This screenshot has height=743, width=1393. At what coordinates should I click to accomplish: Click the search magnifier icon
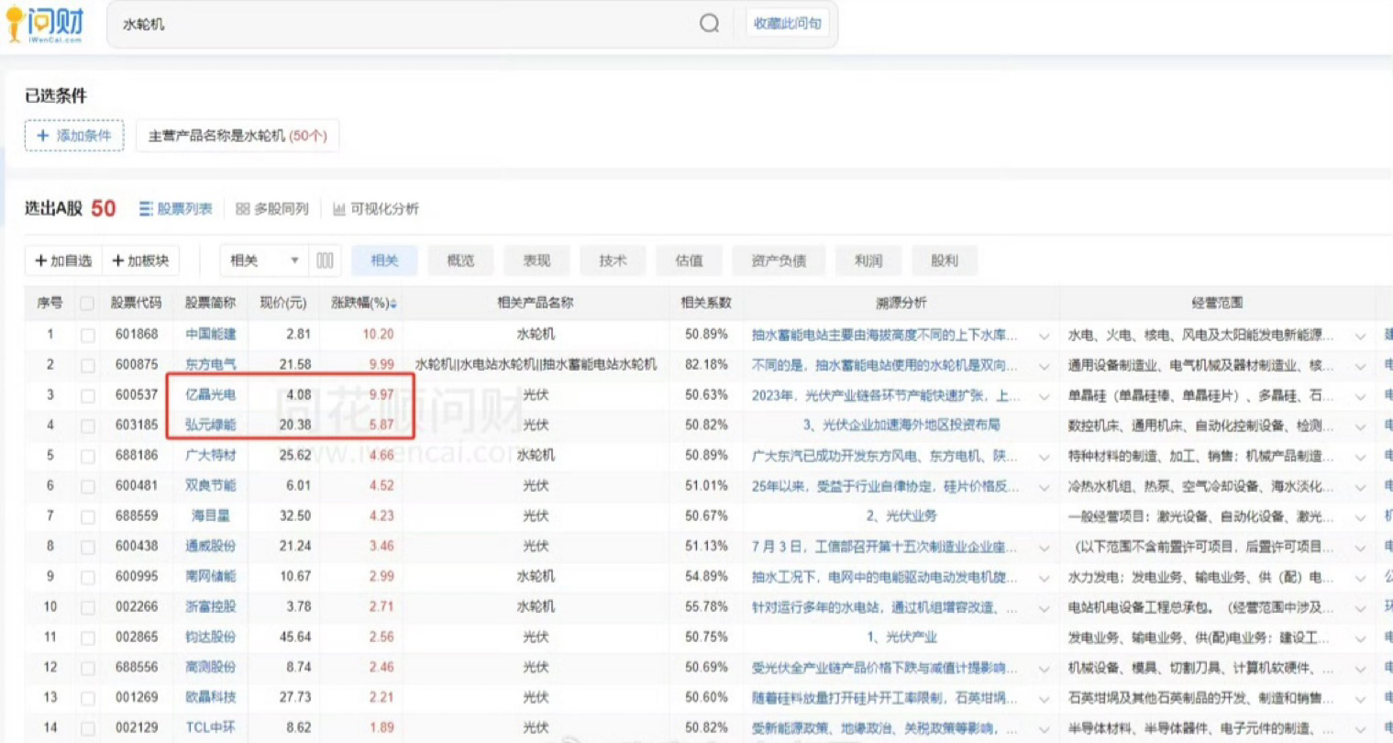coord(709,24)
